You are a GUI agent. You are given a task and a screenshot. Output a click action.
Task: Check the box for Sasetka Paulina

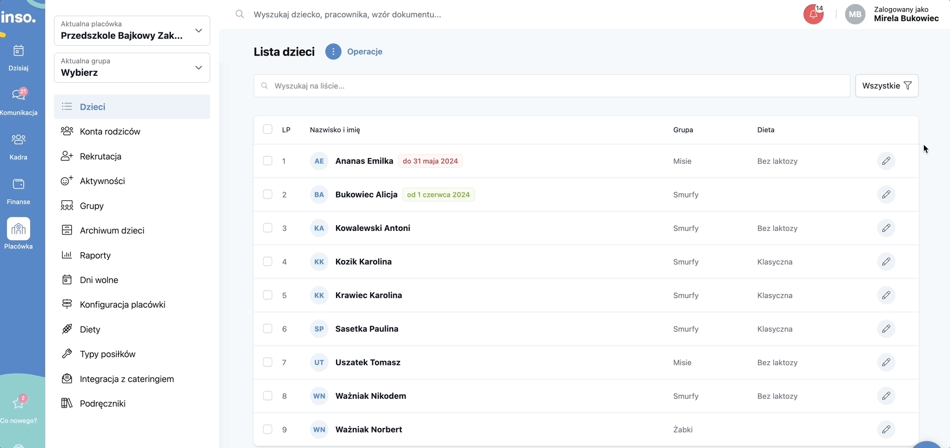[x=268, y=329]
